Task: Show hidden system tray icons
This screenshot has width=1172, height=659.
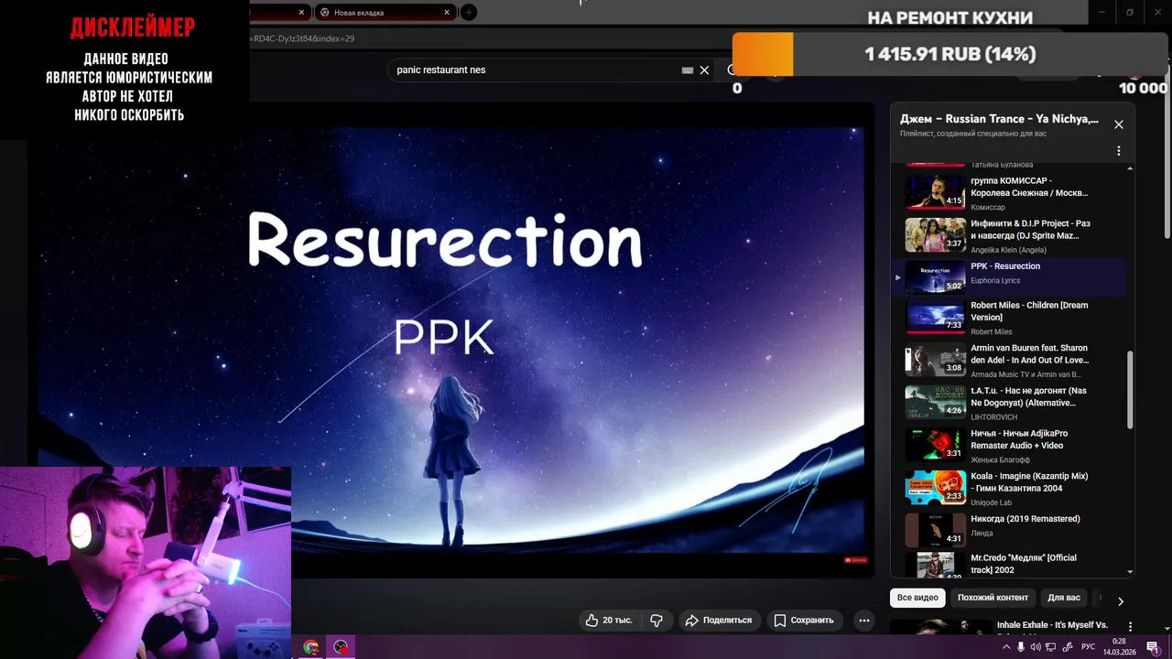Action: (1006, 647)
